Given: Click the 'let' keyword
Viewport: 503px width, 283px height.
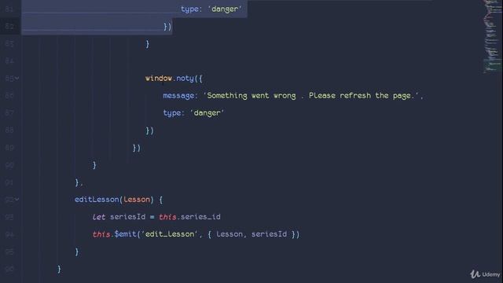Looking at the screenshot, I should pyautogui.click(x=99, y=217).
